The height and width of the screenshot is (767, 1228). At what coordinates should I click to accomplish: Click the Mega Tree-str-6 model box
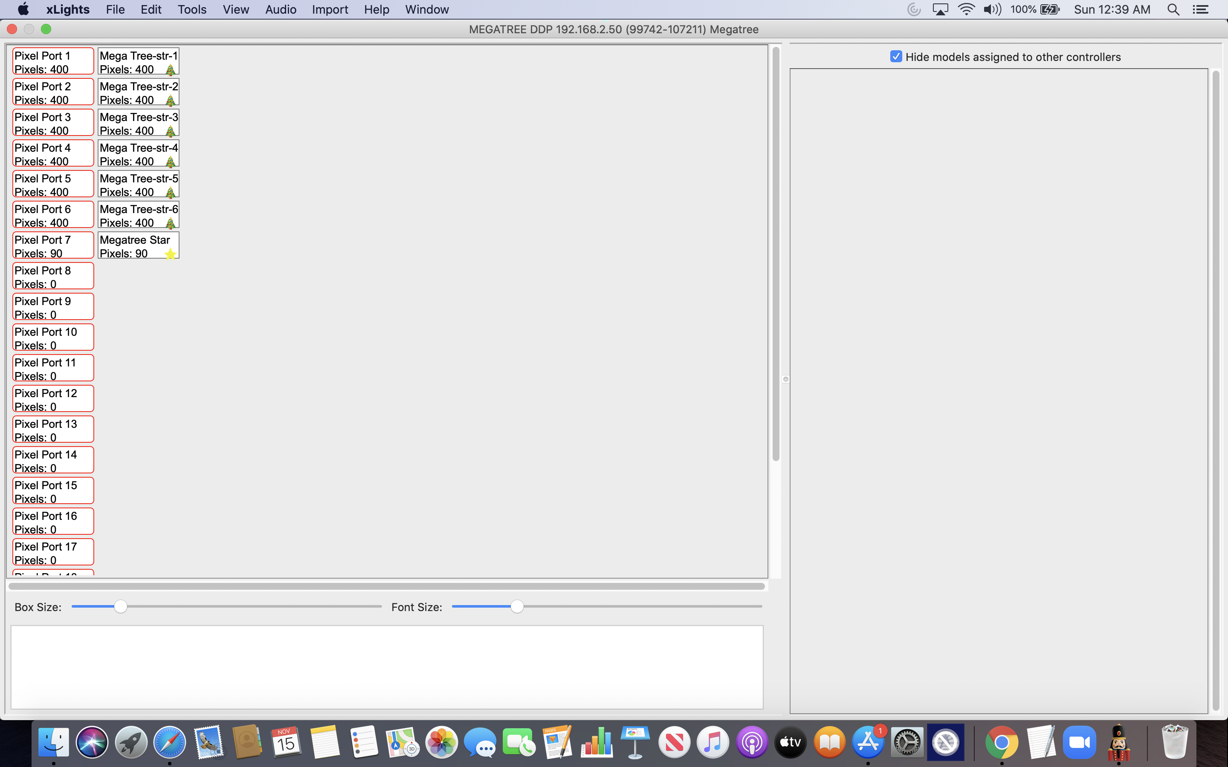[139, 215]
